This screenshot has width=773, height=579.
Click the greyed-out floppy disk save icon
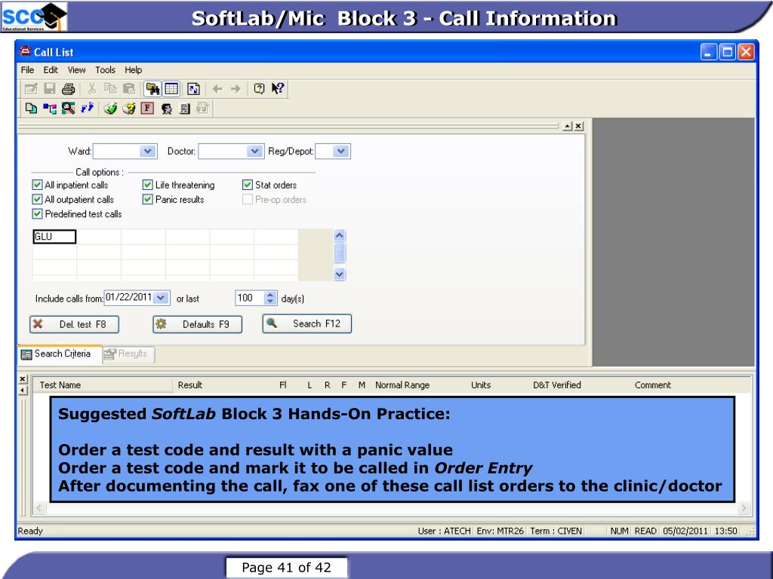click(49, 89)
